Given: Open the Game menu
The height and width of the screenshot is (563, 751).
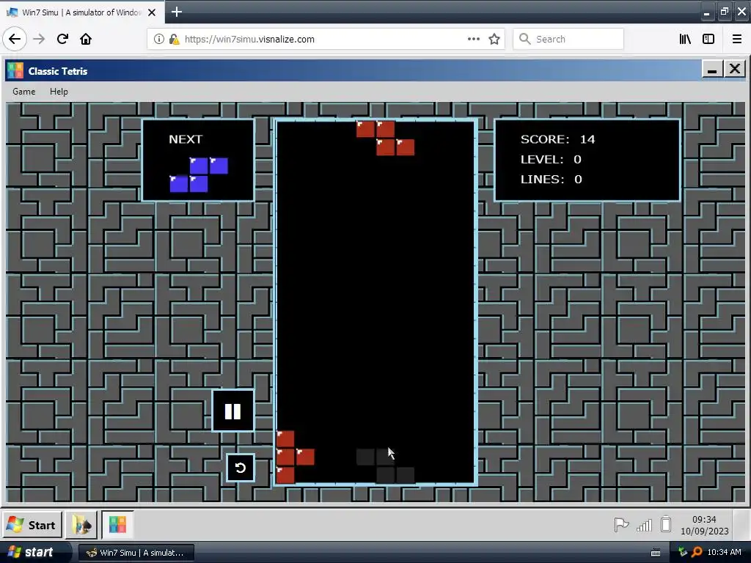Looking at the screenshot, I should point(24,92).
